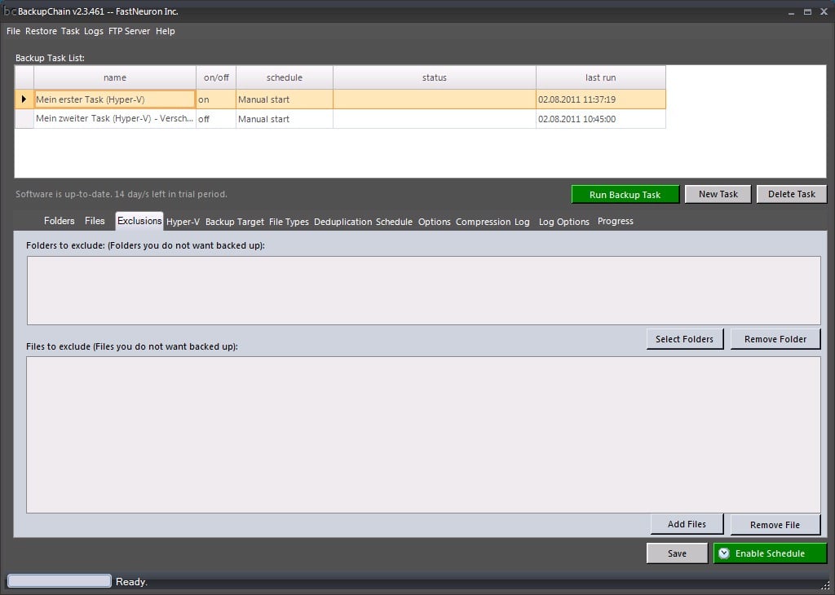The height and width of the screenshot is (595, 835).
Task: Open the File Types tab
Action: click(289, 222)
